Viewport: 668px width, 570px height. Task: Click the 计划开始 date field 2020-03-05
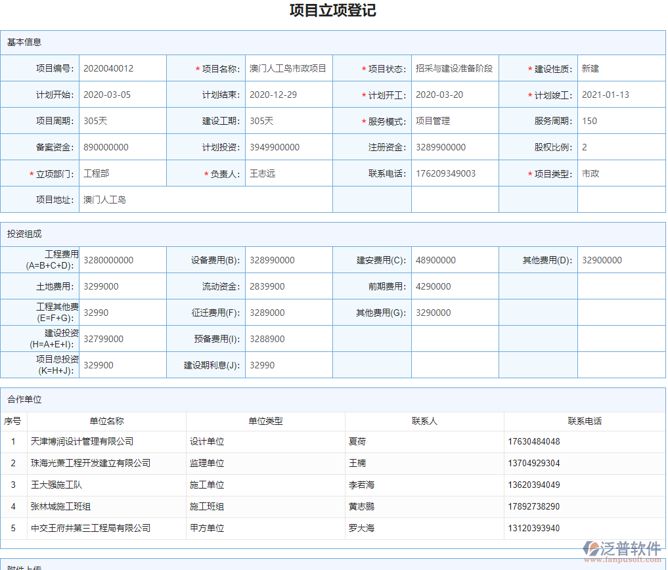point(122,95)
